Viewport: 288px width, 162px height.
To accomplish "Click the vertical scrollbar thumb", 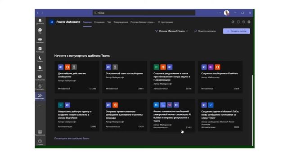I will coord(252,110).
